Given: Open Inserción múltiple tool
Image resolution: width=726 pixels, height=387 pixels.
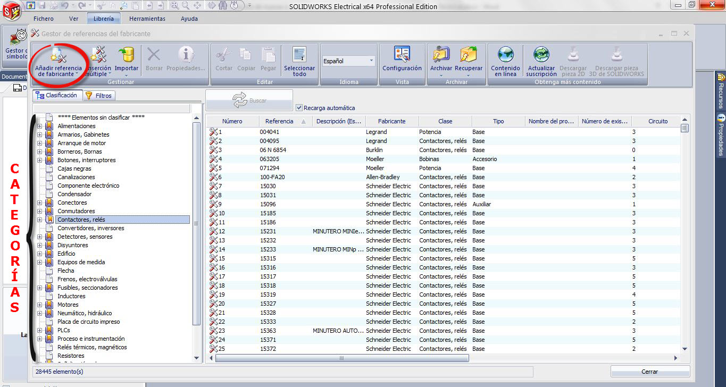Looking at the screenshot, I should click(x=98, y=55).
